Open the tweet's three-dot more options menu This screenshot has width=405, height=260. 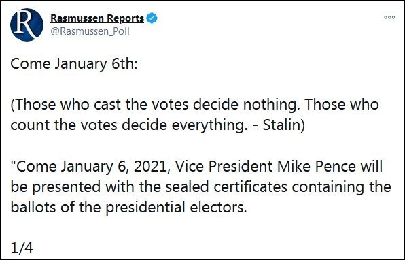[x=389, y=17]
